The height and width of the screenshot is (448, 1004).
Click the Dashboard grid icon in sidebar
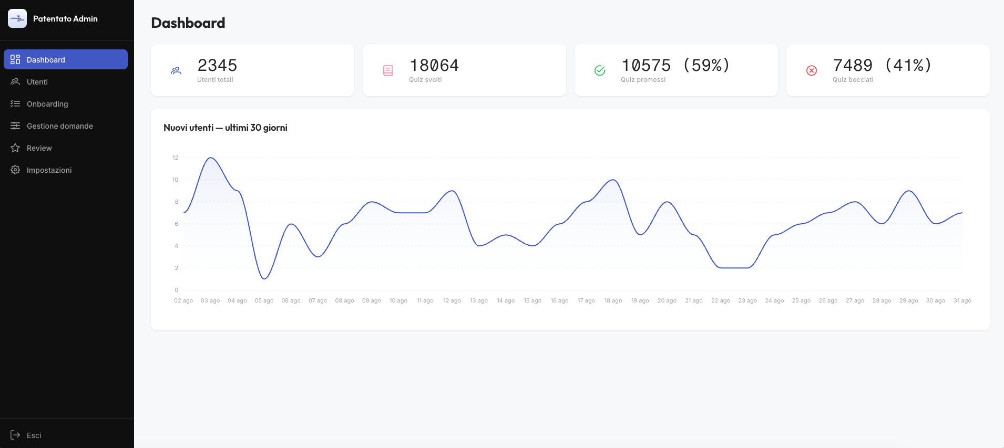click(15, 59)
